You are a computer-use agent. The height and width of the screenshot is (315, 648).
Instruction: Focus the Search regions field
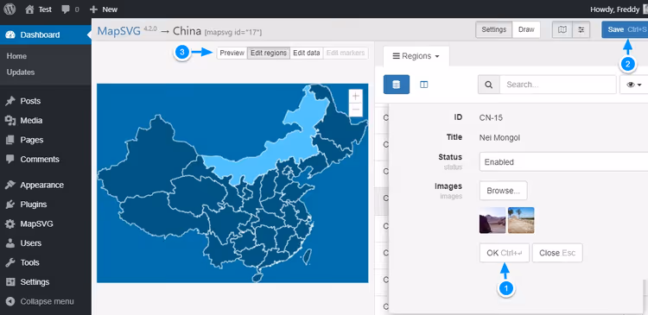coord(558,85)
